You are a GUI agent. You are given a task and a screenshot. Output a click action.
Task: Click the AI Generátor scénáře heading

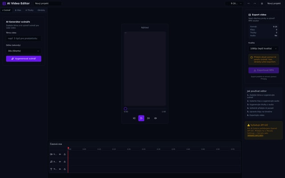click(x=18, y=22)
